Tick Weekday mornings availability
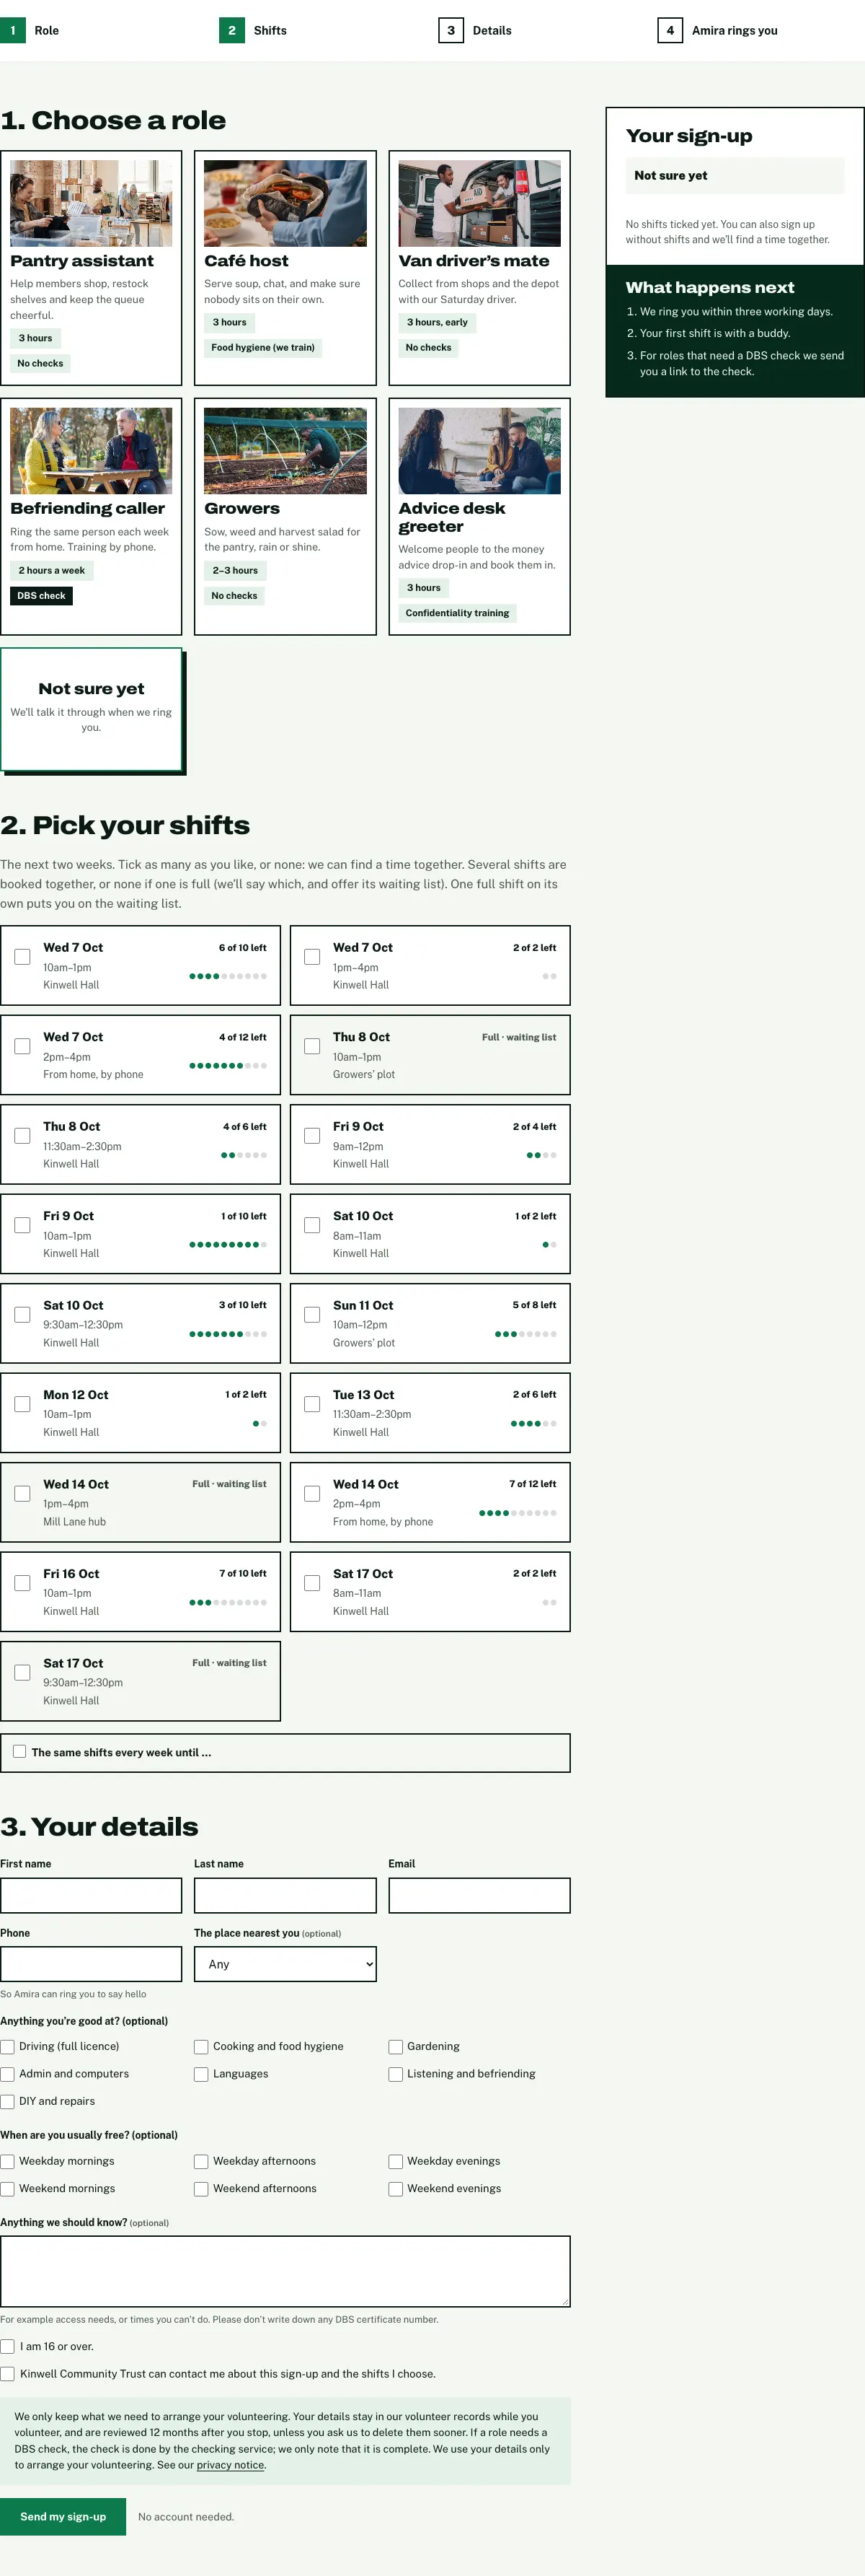Viewport: 865px width, 2576px height. pos(7,2161)
